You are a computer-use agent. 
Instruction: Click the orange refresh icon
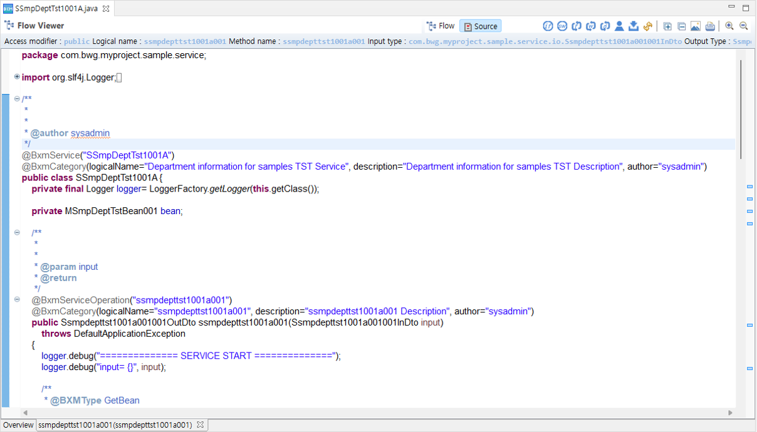(x=647, y=27)
